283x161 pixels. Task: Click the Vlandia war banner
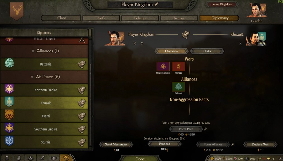click(x=178, y=66)
